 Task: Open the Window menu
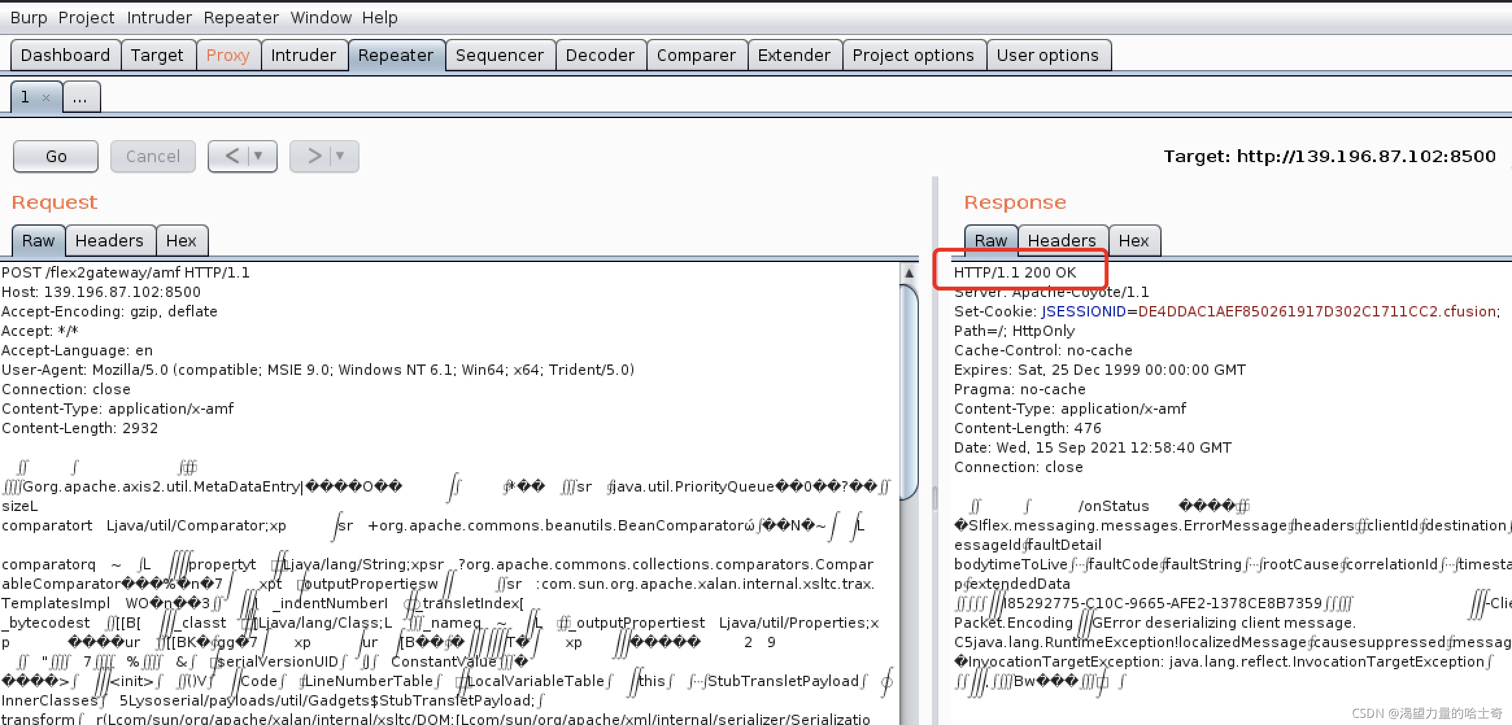pos(321,18)
